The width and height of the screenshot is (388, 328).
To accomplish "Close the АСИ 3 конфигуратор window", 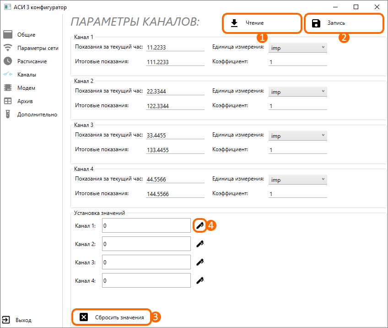I will pyautogui.click(x=377, y=7).
